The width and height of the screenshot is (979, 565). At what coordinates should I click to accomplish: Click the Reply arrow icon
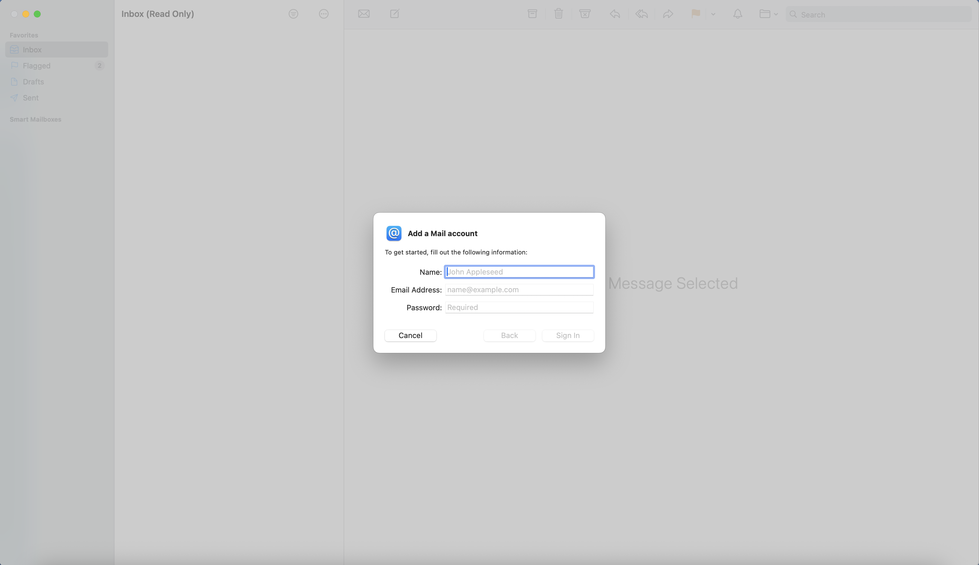pyautogui.click(x=614, y=14)
